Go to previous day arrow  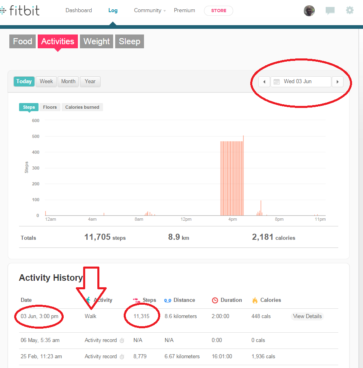pos(264,82)
